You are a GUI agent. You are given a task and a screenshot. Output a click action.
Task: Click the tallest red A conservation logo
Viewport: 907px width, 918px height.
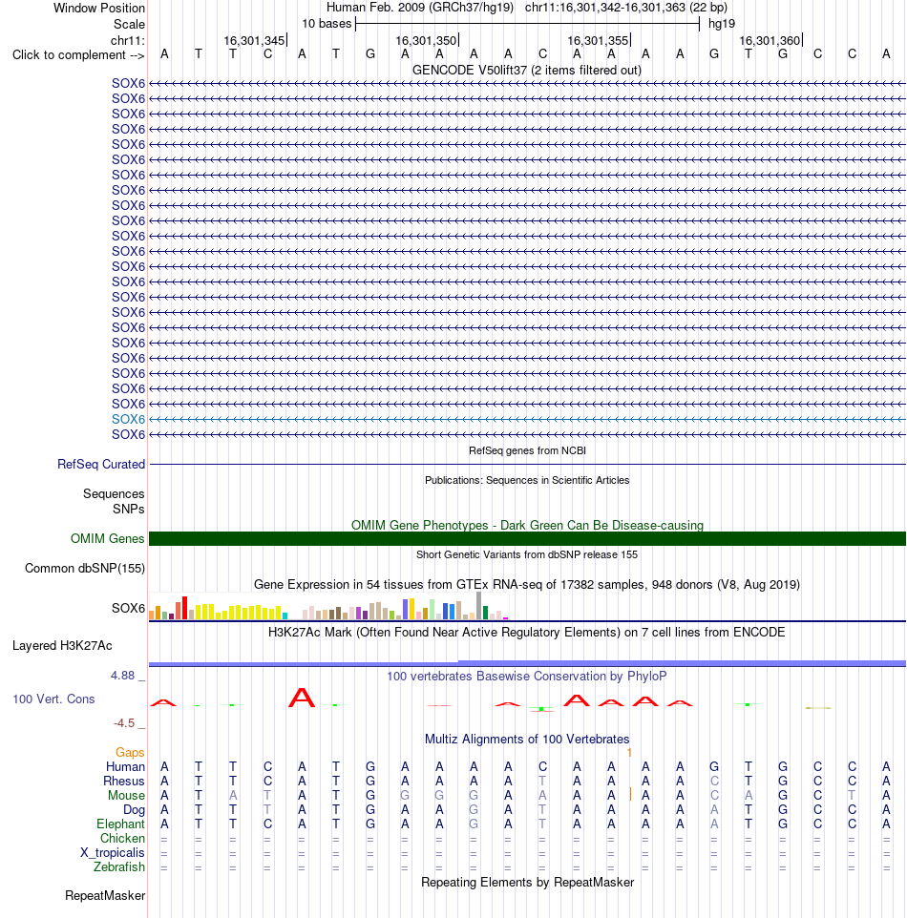click(302, 698)
